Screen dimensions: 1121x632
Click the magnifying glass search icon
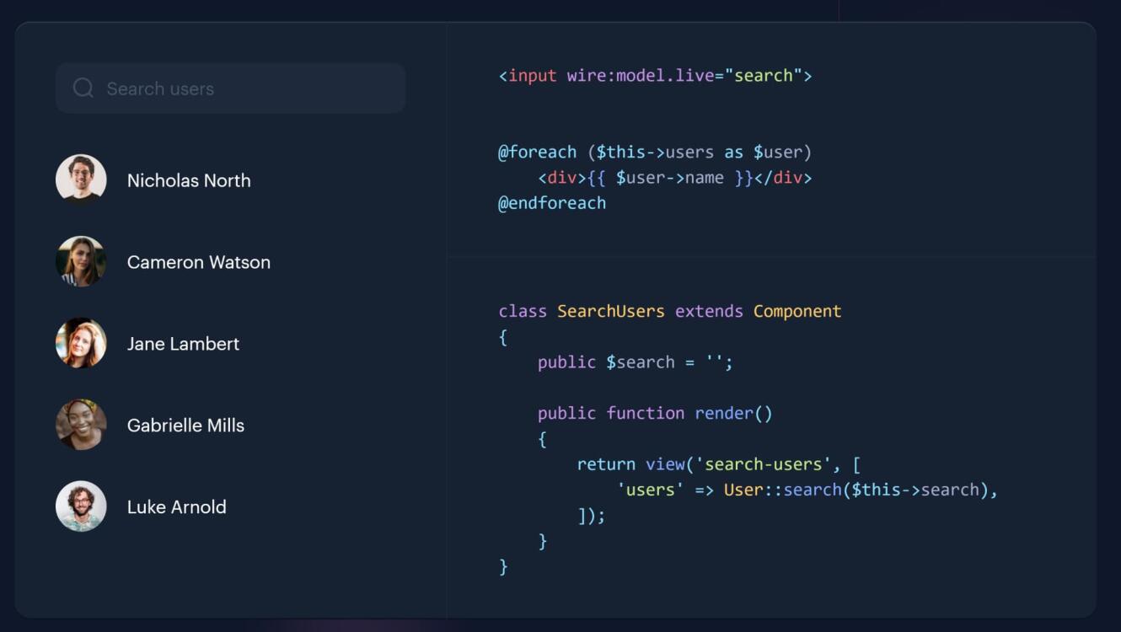coord(83,88)
